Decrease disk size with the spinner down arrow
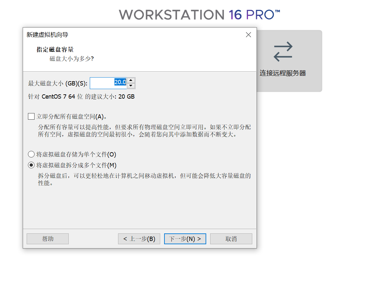 [x=131, y=85]
